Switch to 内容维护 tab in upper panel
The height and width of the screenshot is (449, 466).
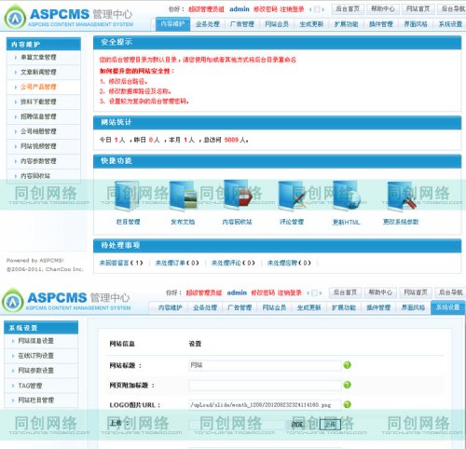tap(172, 24)
